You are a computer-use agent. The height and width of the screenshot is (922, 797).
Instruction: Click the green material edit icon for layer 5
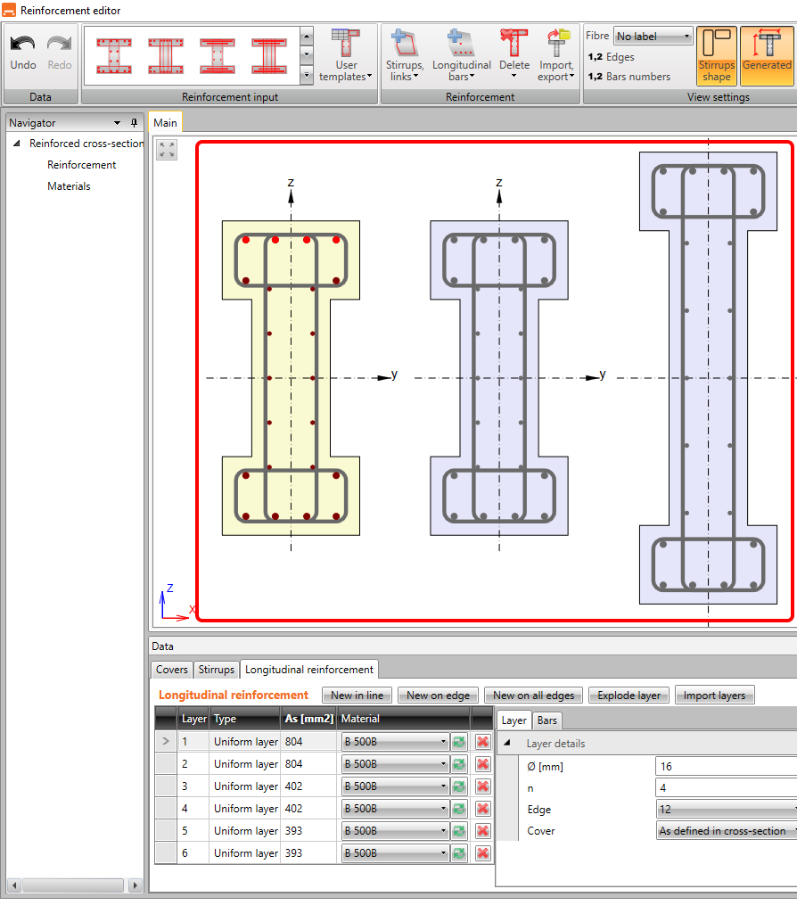pyautogui.click(x=459, y=831)
